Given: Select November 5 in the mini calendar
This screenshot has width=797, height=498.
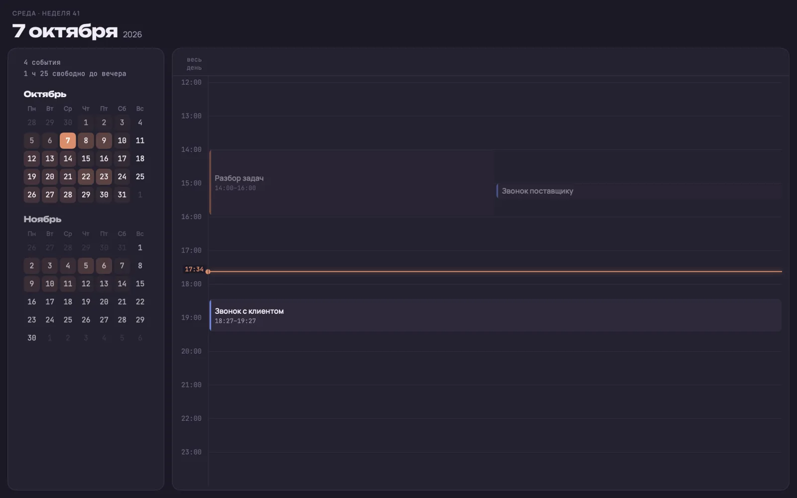Looking at the screenshot, I should point(86,265).
